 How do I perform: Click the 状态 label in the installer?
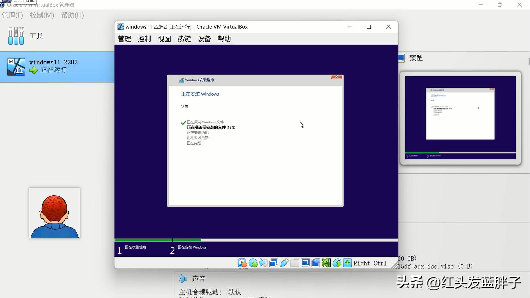[x=185, y=107]
